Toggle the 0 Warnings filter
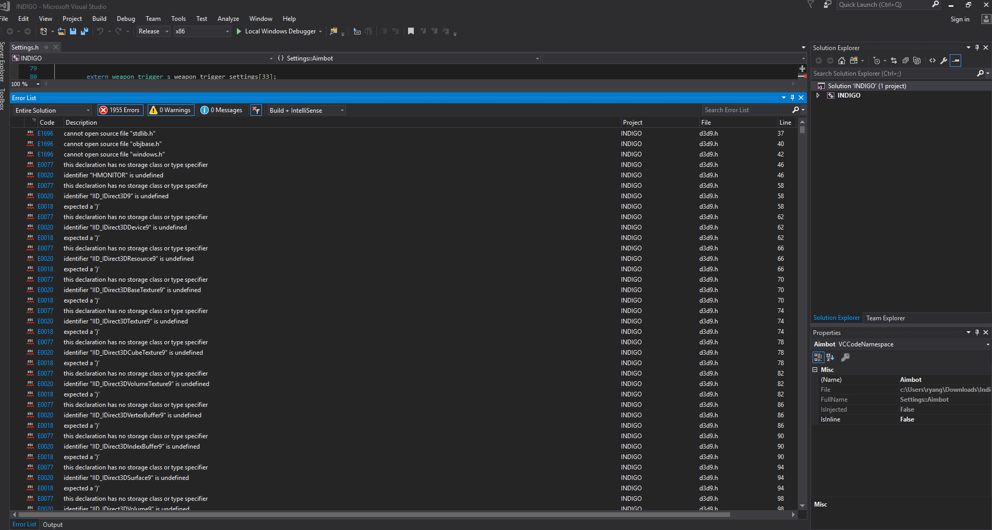The width and height of the screenshot is (992, 530). (x=170, y=110)
